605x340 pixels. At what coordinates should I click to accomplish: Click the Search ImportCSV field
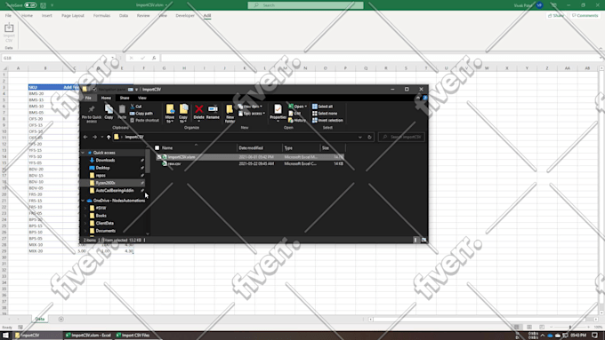click(401, 137)
